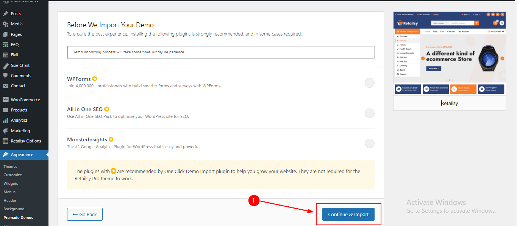Click the Continue & Import button
Screen dimensions: 517x226
pos(348,214)
